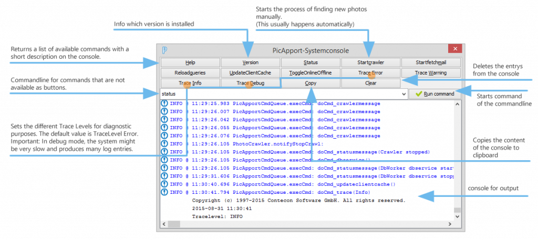Enable the Trace Warning level

431,72
